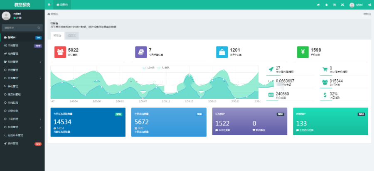The width and height of the screenshot is (374, 171).
Task: Open the 控制台 sidebar item with hot badge
Action: tap(22, 37)
